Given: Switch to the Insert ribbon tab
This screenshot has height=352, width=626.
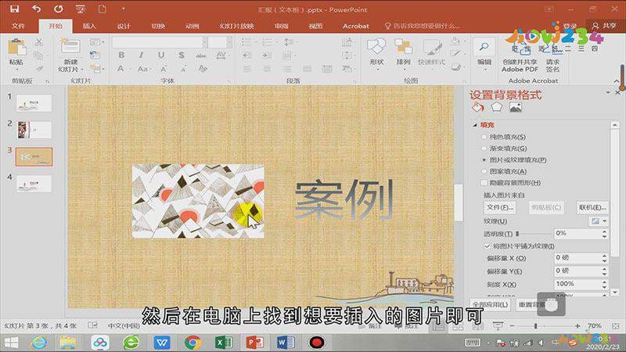Looking at the screenshot, I should tap(89, 26).
